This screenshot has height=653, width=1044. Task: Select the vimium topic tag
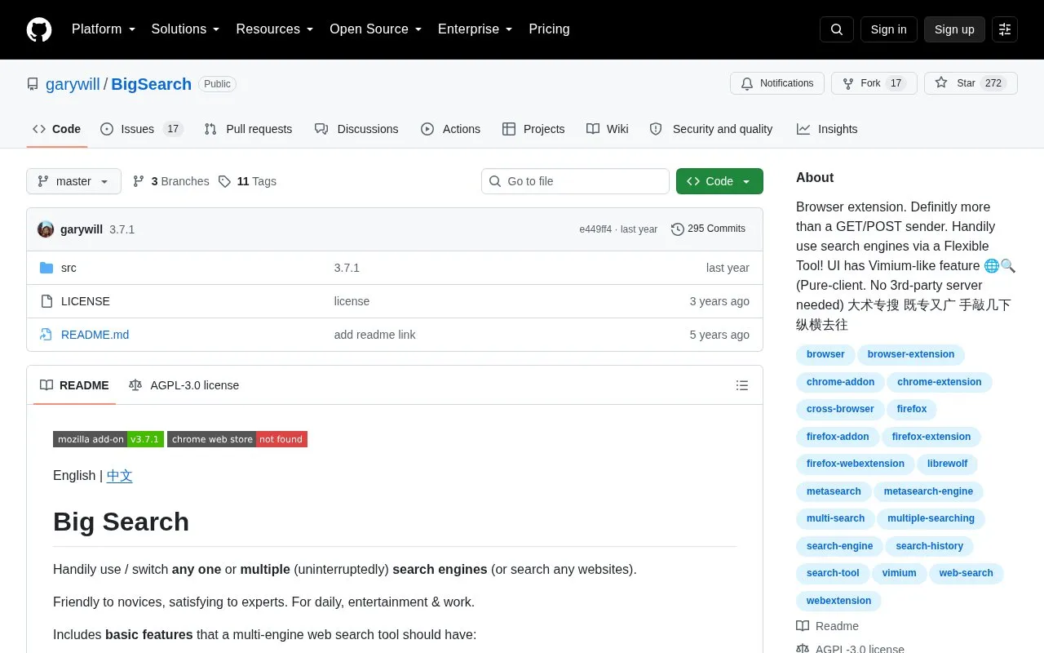[x=900, y=573]
